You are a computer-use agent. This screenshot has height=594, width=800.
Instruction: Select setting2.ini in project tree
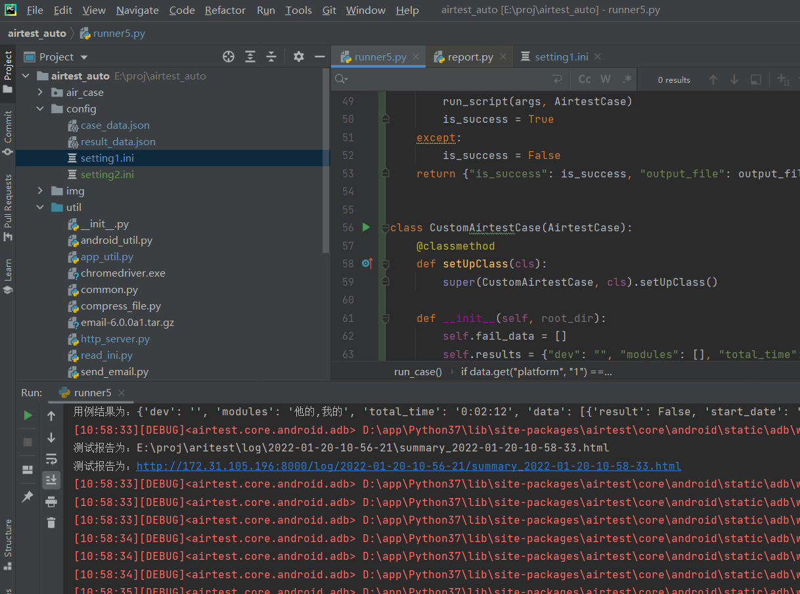pos(107,175)
